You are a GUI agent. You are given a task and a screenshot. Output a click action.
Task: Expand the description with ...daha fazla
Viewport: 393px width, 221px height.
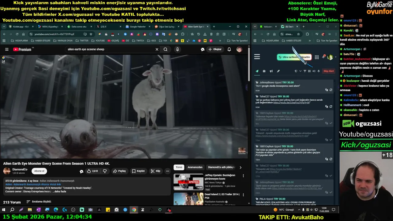coord(59,192)
